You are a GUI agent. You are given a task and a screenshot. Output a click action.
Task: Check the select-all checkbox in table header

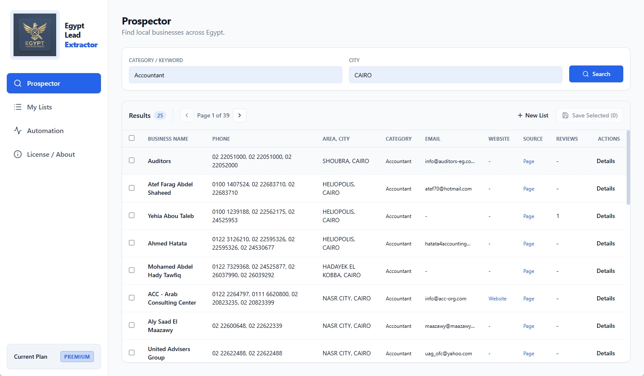click(131, 138)
